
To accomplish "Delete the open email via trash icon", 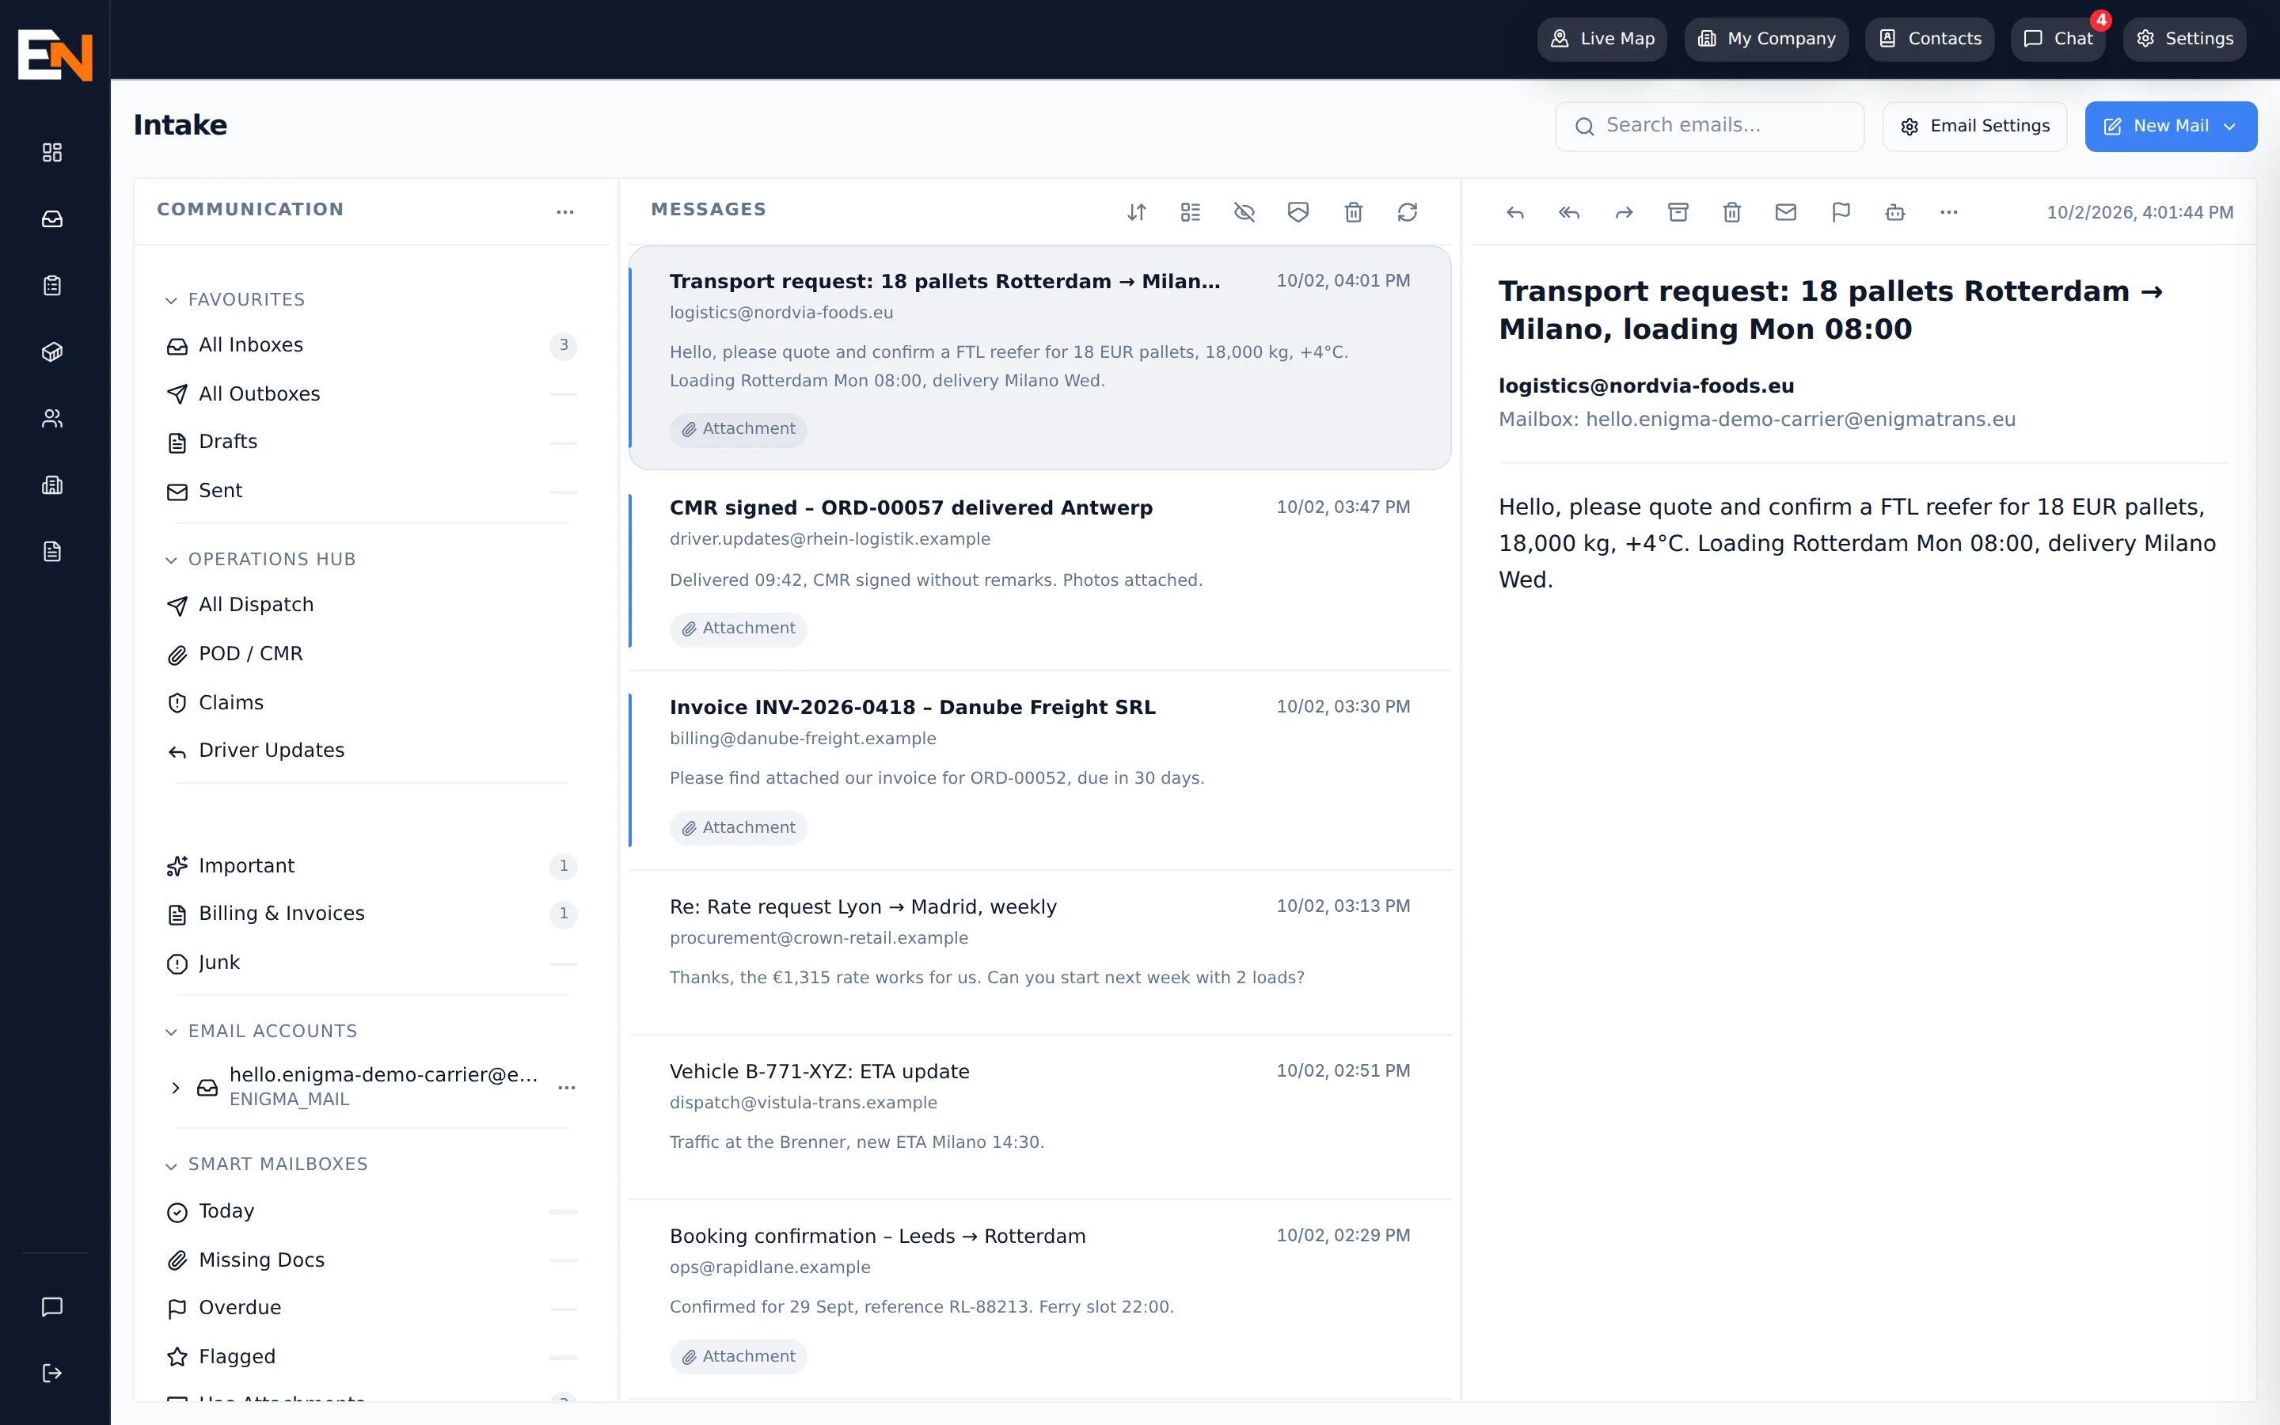I will [1731, 212].
